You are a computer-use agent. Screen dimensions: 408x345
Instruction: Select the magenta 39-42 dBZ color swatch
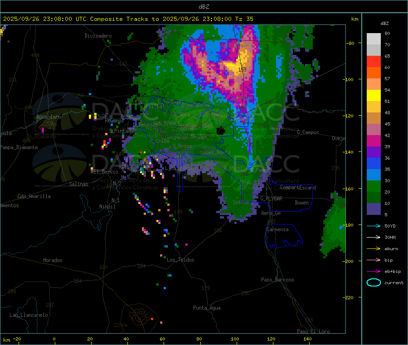pyautogui.click(x=374, y=141)
